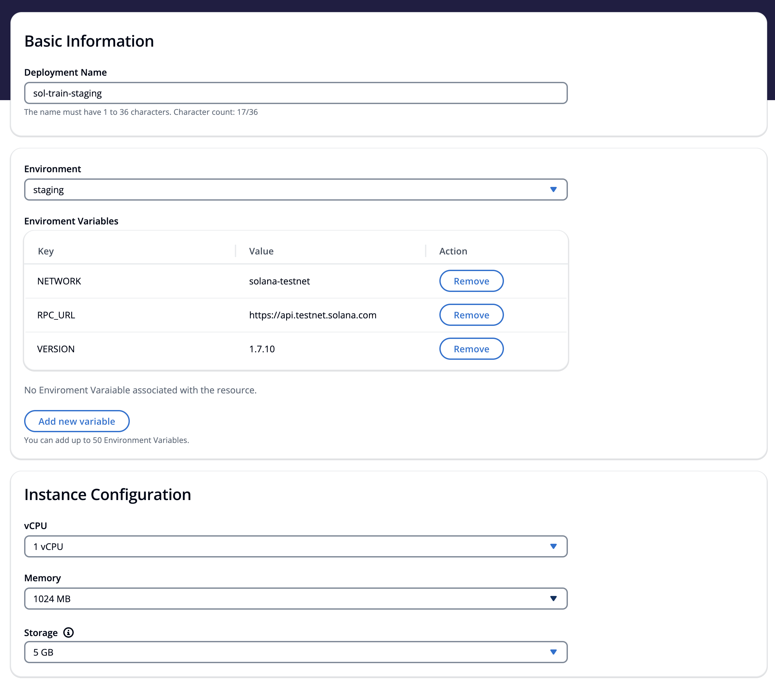Open the Memory dropdown showing 1024 MB

[296, 599]
